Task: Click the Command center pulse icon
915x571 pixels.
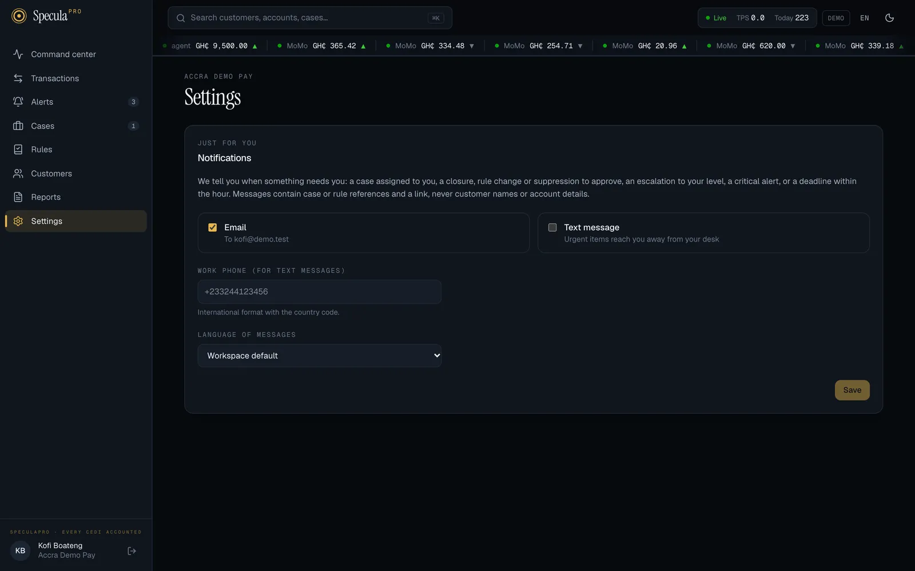Action: point(18,54)
